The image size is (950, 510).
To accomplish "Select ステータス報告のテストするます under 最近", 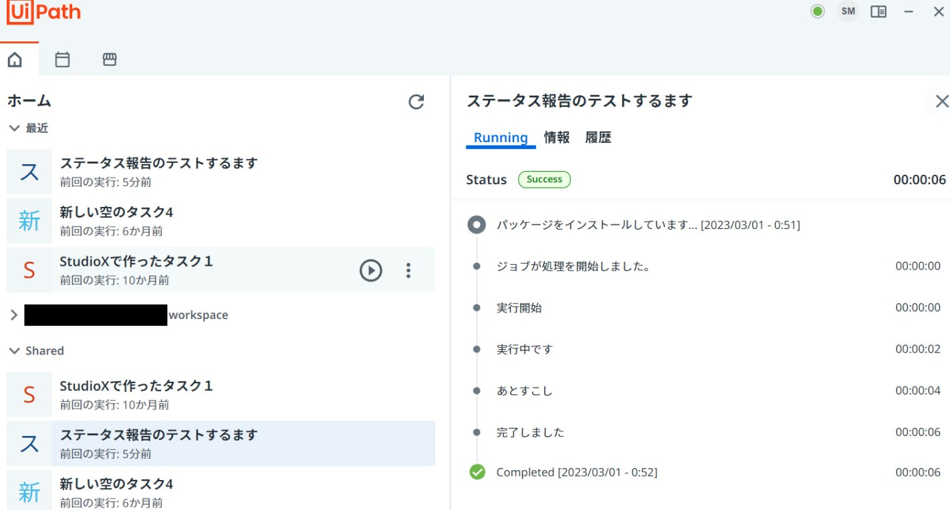I will point(221,172).
